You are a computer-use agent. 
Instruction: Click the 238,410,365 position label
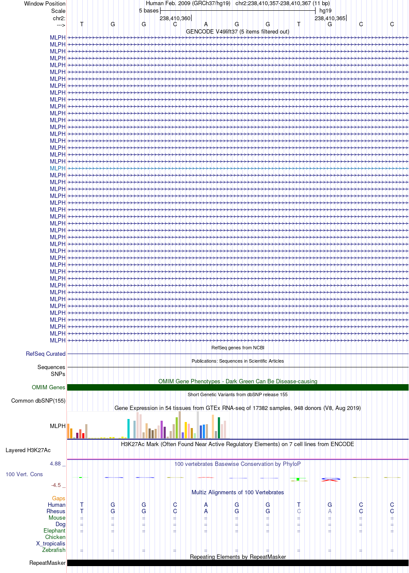[x=330, y=18]
